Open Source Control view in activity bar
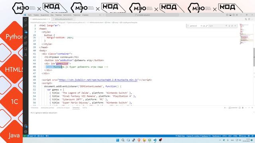The width and height of the screenshot is (255, 143). tap(25, 31)
